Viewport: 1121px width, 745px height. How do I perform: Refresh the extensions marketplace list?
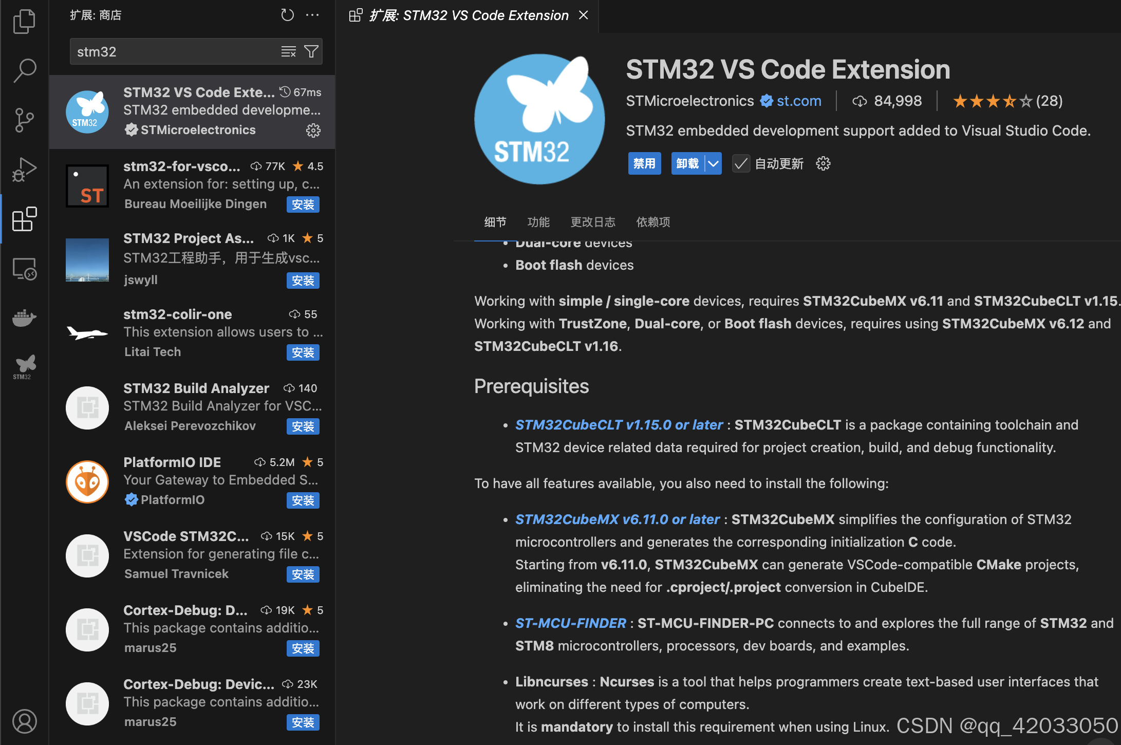(x=287, y=15)
